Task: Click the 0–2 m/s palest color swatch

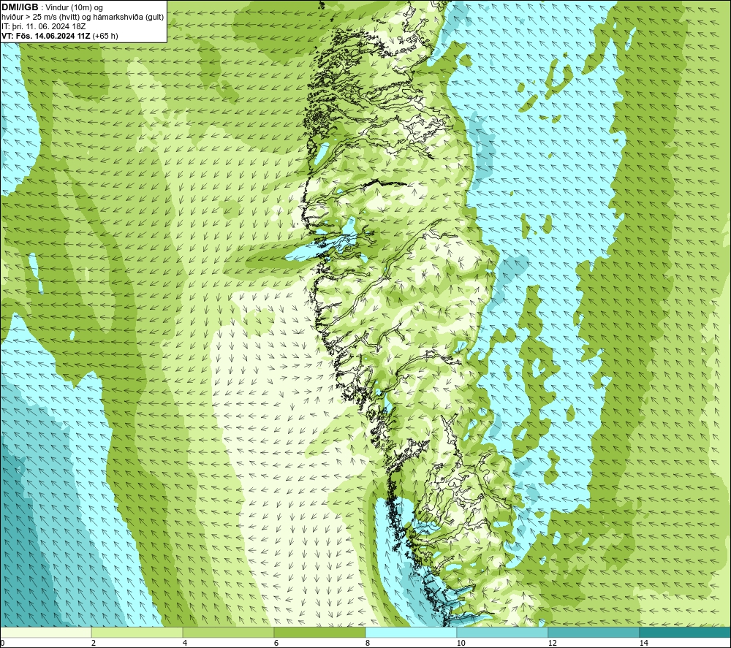Action: tap(45, 632)
